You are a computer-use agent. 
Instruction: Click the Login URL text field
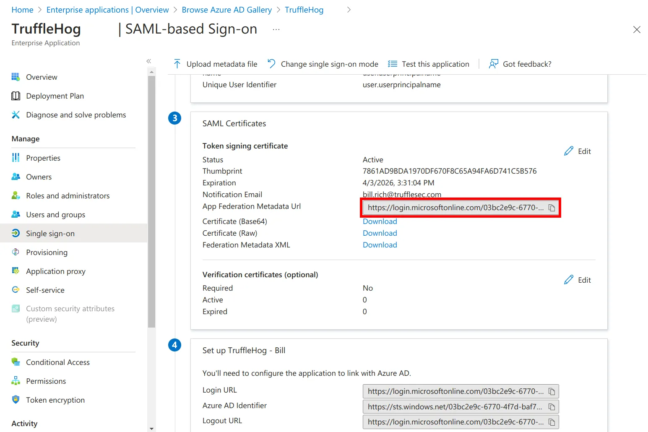(x=455, y=391)
